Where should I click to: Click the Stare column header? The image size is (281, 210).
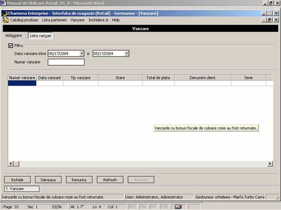pos(120,78)
